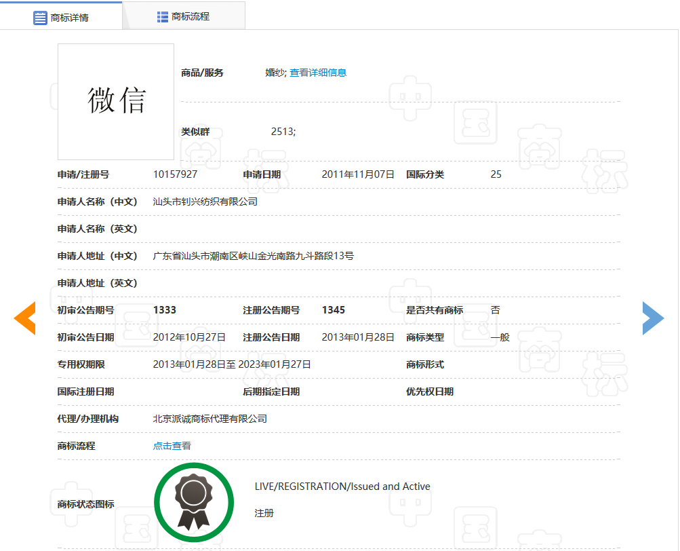Click the LIVE/REGISTRATION/Issued and Active status text
The height and width of the screenshot is (551, 680).
[x=342, y=487]
